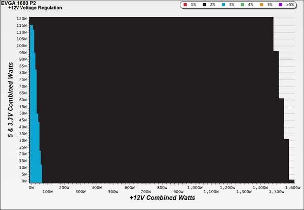This screenshot has width=304, height=210.
Task: Click the '115w' y-axis tick label
Action: click(21, 25)
